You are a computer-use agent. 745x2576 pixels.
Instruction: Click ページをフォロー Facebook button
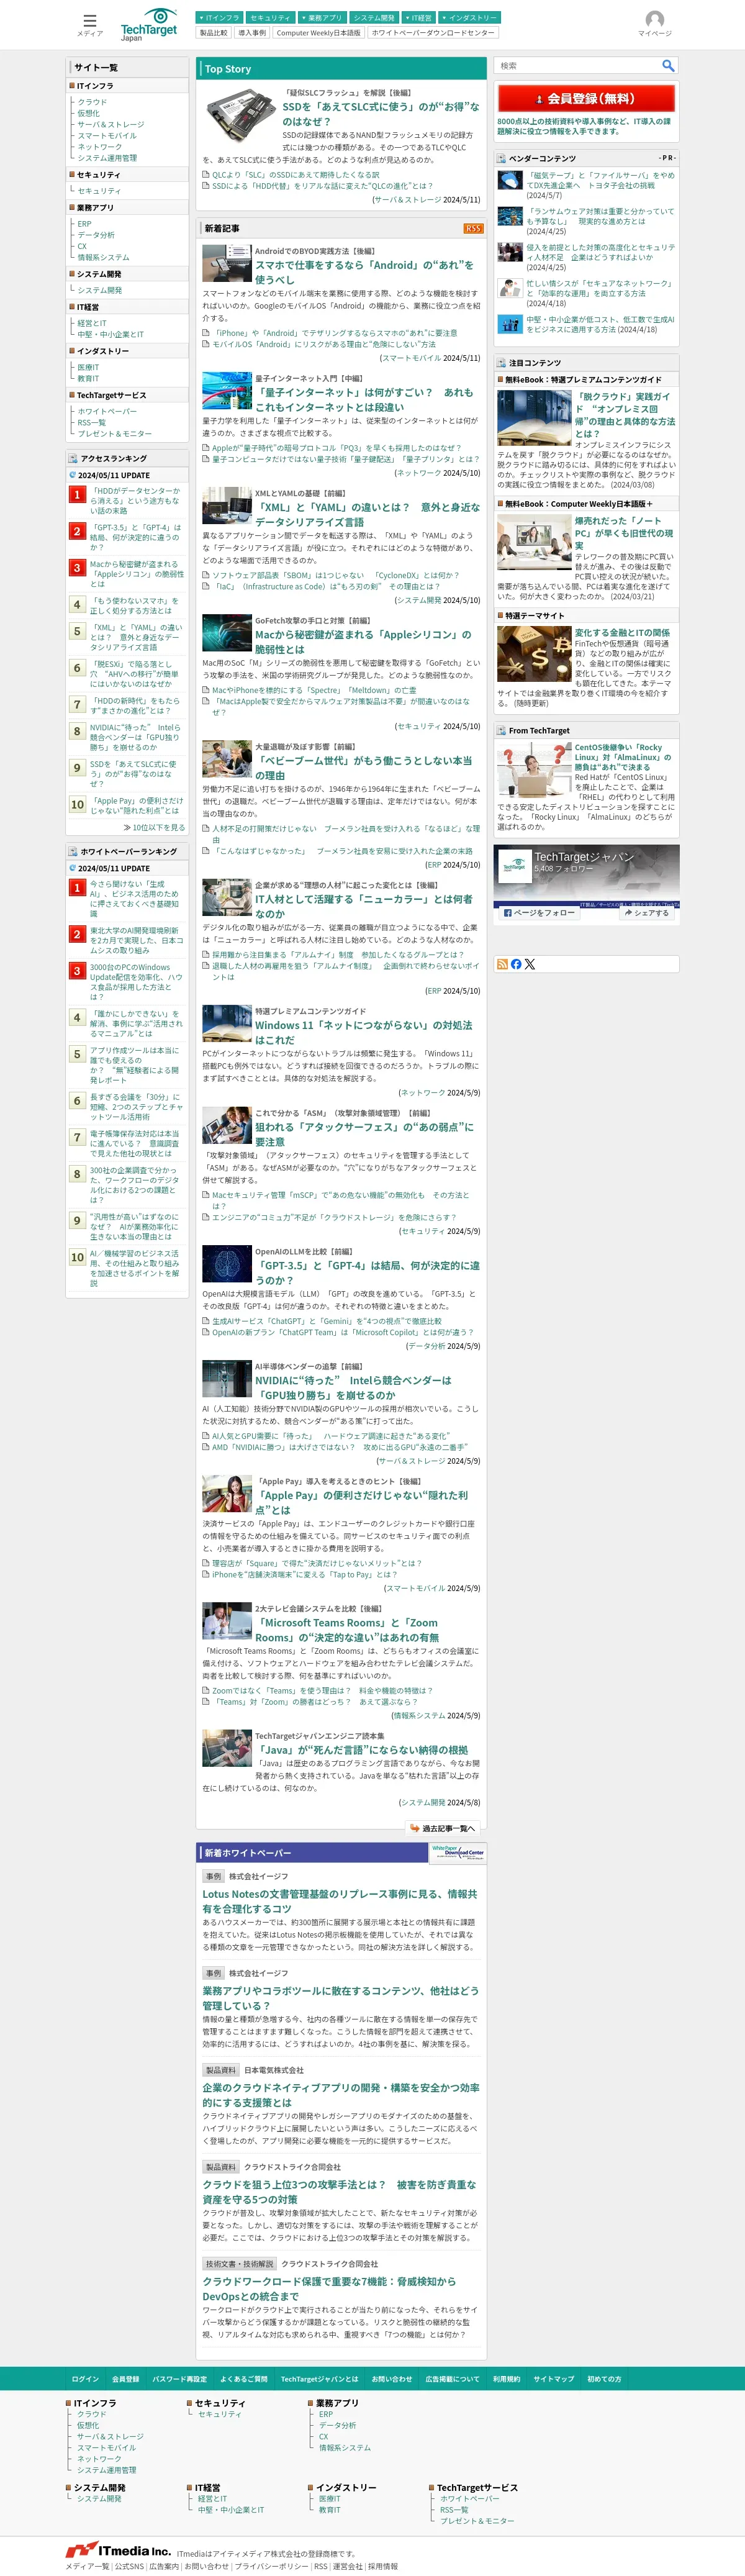[539, 912]
